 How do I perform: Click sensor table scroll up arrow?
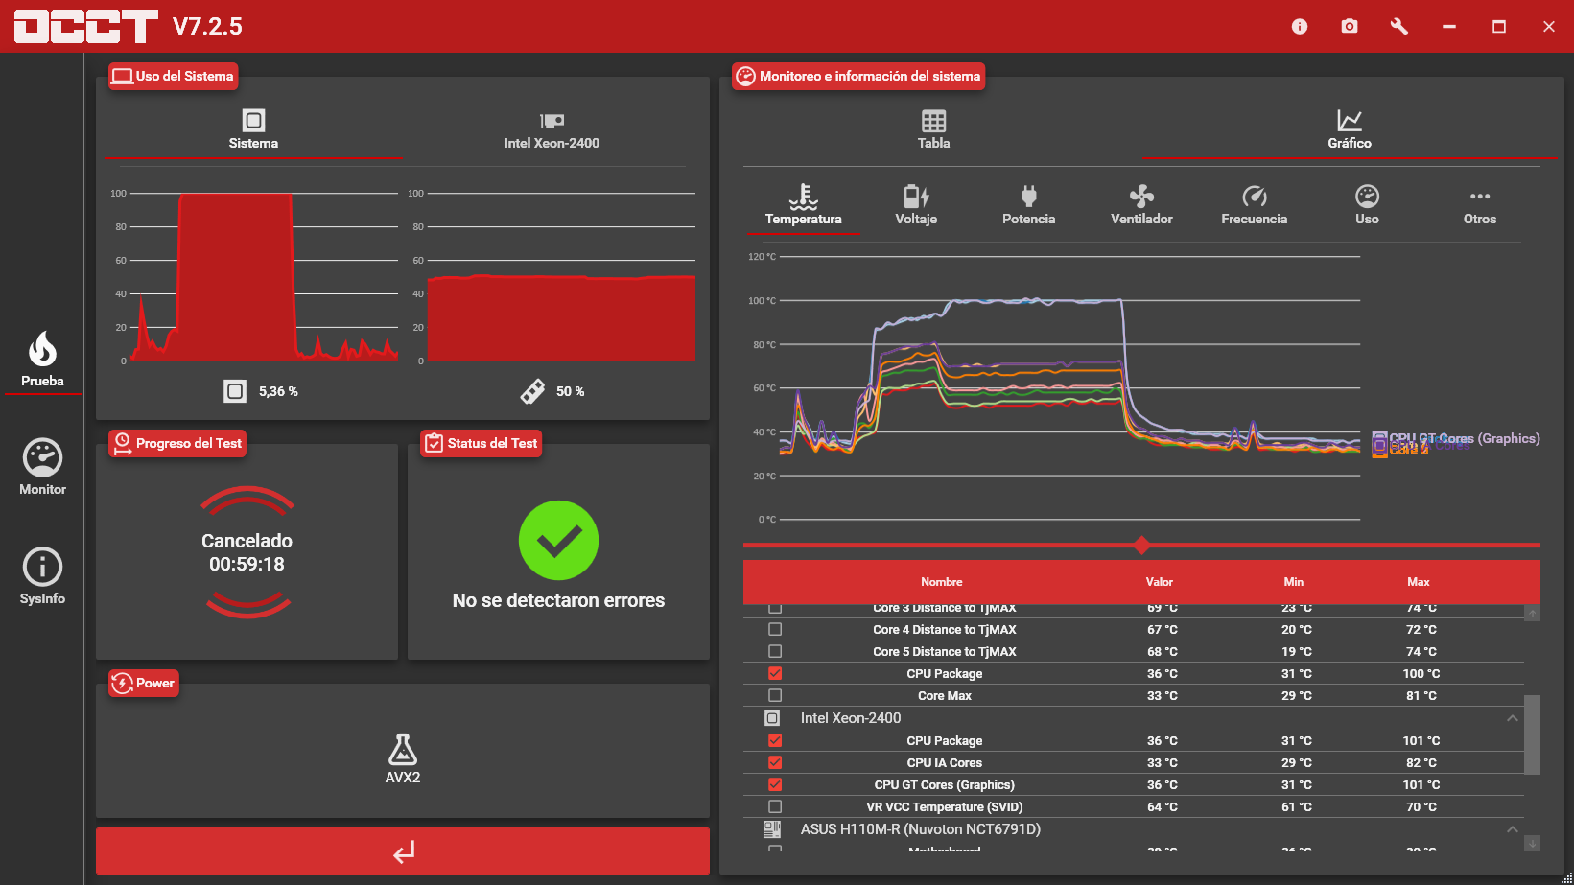click(1532, 614)
